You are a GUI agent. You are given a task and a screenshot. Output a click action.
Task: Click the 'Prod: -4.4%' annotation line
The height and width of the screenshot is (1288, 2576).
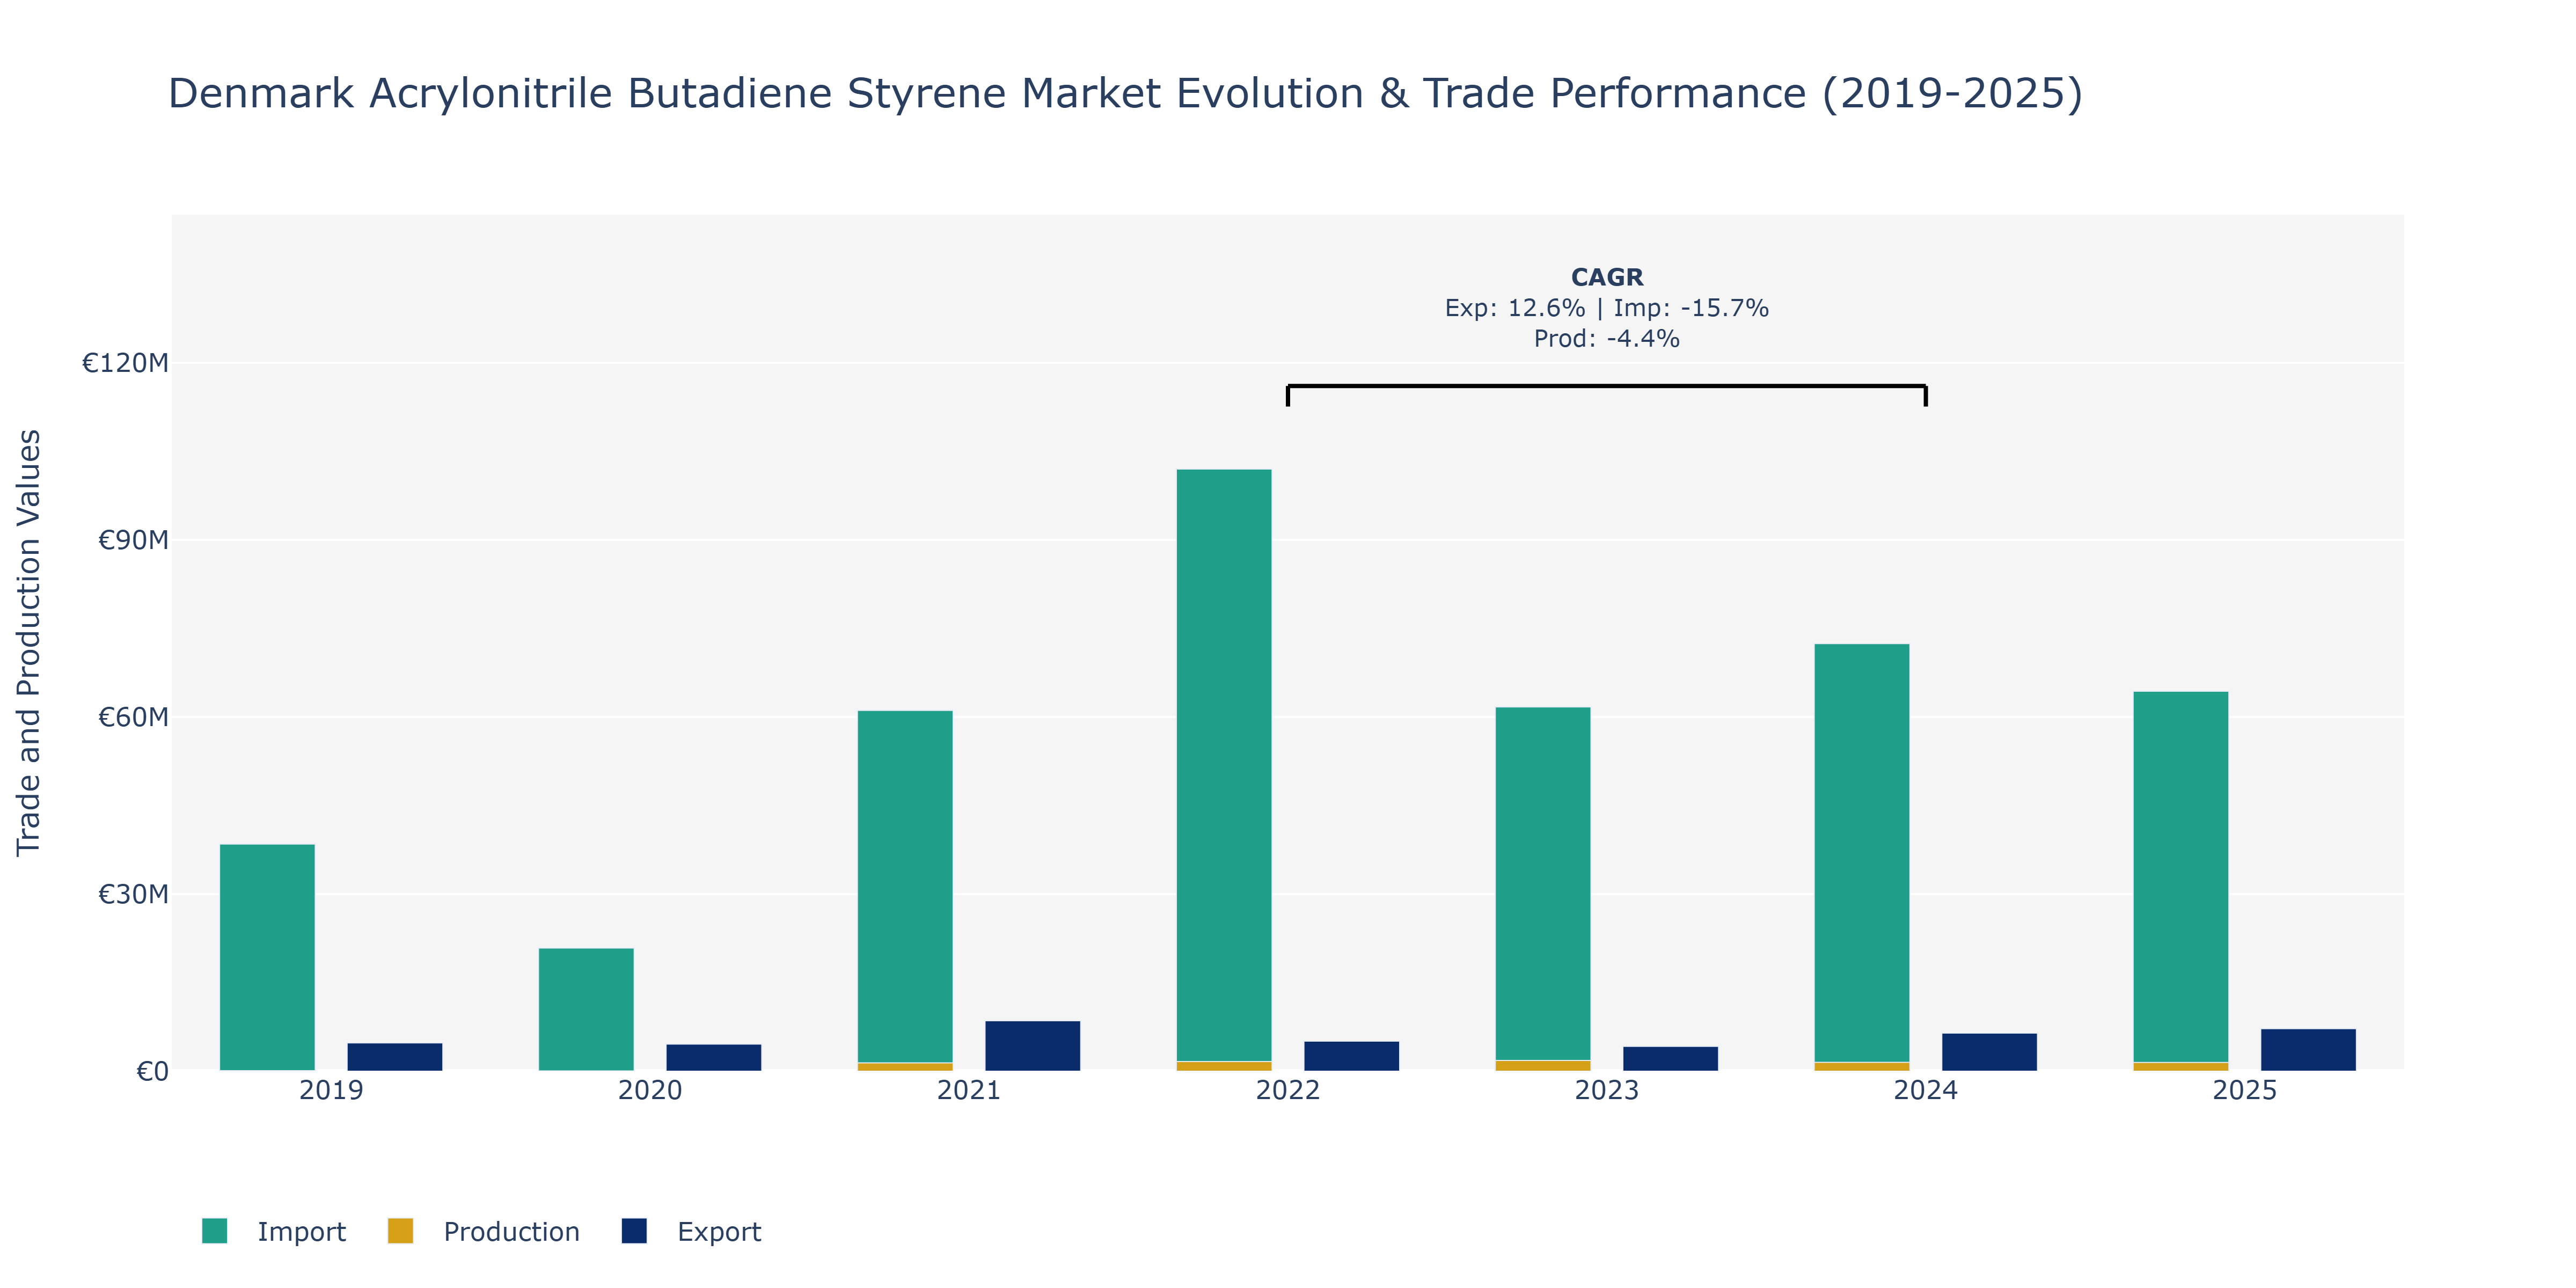pos(1607,339)
